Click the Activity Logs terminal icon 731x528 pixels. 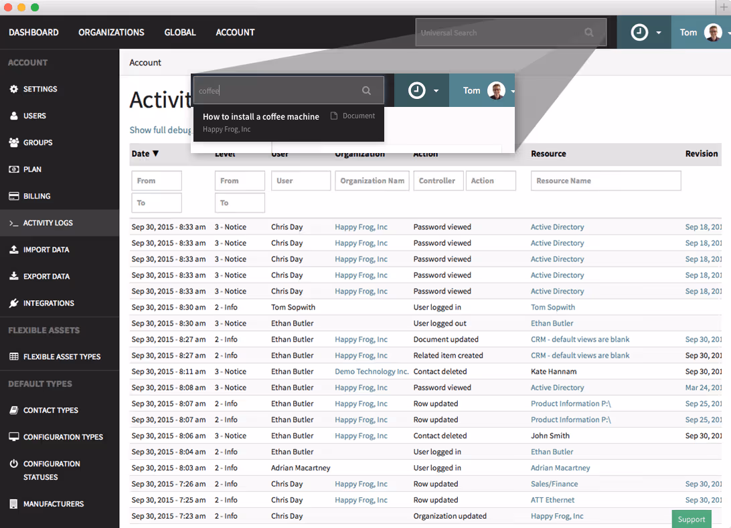click(14, 223)
